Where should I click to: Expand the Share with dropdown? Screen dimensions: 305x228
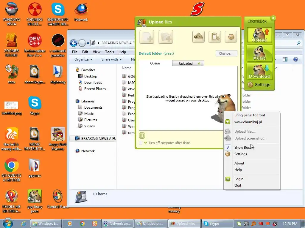[x=112, y=59]
